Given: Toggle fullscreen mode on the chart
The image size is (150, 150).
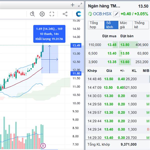Looking at the screenshot, I should click(x=52, y=14).
